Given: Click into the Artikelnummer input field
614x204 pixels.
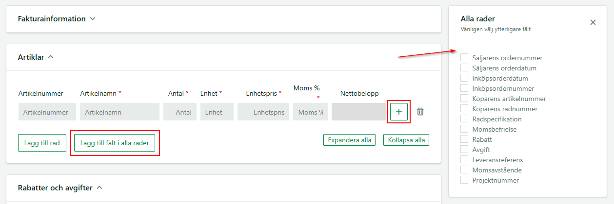Looking at the screenshot, I should click(47, 112).
